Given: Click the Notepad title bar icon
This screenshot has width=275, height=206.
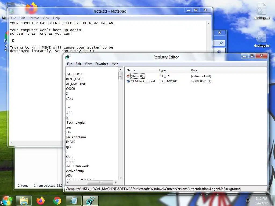Looking at the screenshot, I should coord(12,11).
